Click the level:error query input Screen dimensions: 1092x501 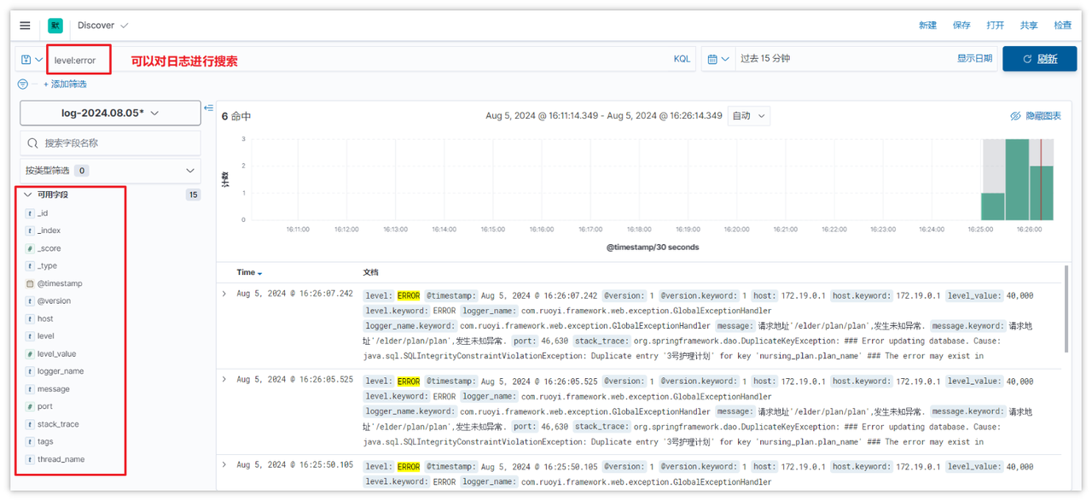click(x=358, y=60)
